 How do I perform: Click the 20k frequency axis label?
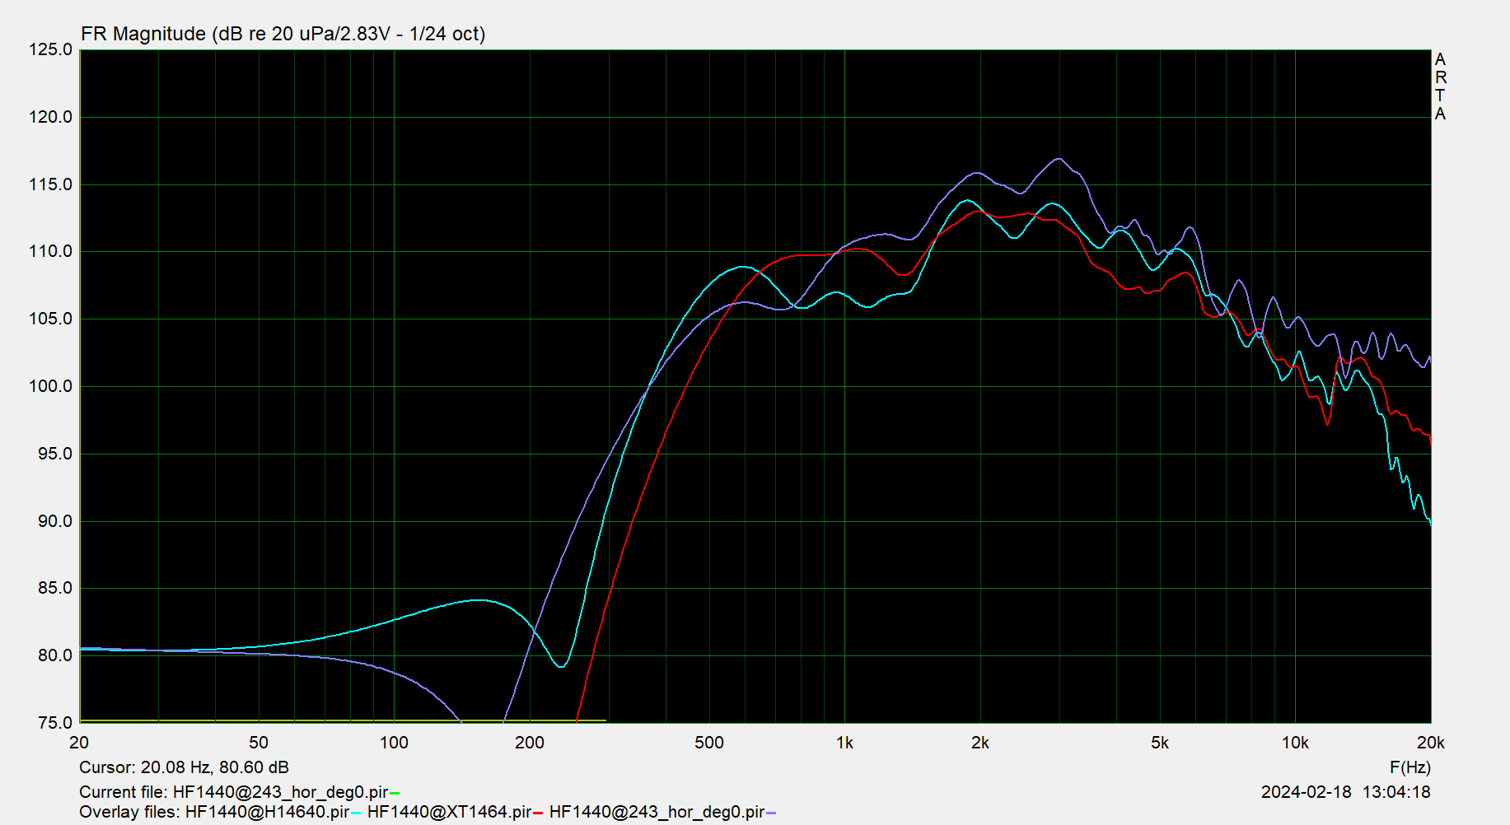[1430, 743]
